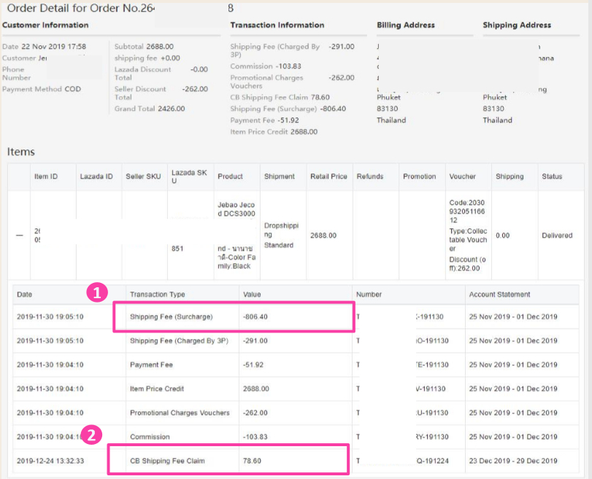Select Shipping Fee (Surcharge) transaction type cell
Image resolution: width=592 pixels, height=479 pixels.
click(x=171, y=317)
